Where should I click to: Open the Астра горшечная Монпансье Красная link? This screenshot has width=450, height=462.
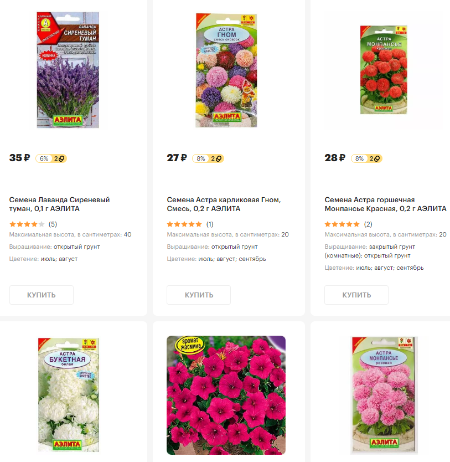pyautogui.click(x=385, y=204)
